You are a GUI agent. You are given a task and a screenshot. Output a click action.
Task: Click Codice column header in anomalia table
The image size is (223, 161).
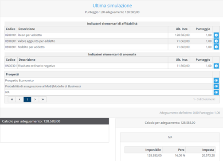[x=11, y=60]
